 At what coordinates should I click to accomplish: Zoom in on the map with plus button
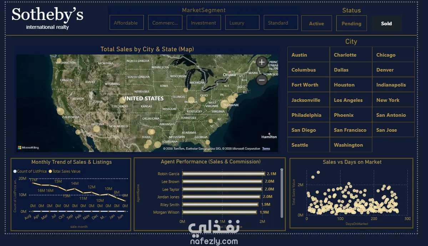pyautogui.click(x=262, y=62)
